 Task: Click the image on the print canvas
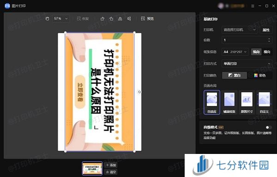[100, 92]
